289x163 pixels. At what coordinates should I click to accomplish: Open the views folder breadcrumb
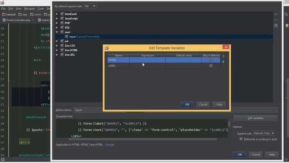[x=35, y=14]
